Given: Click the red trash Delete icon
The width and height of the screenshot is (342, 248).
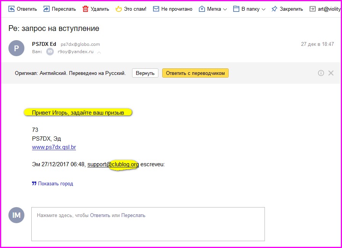Looking at the screenshot, I should 85,9.
